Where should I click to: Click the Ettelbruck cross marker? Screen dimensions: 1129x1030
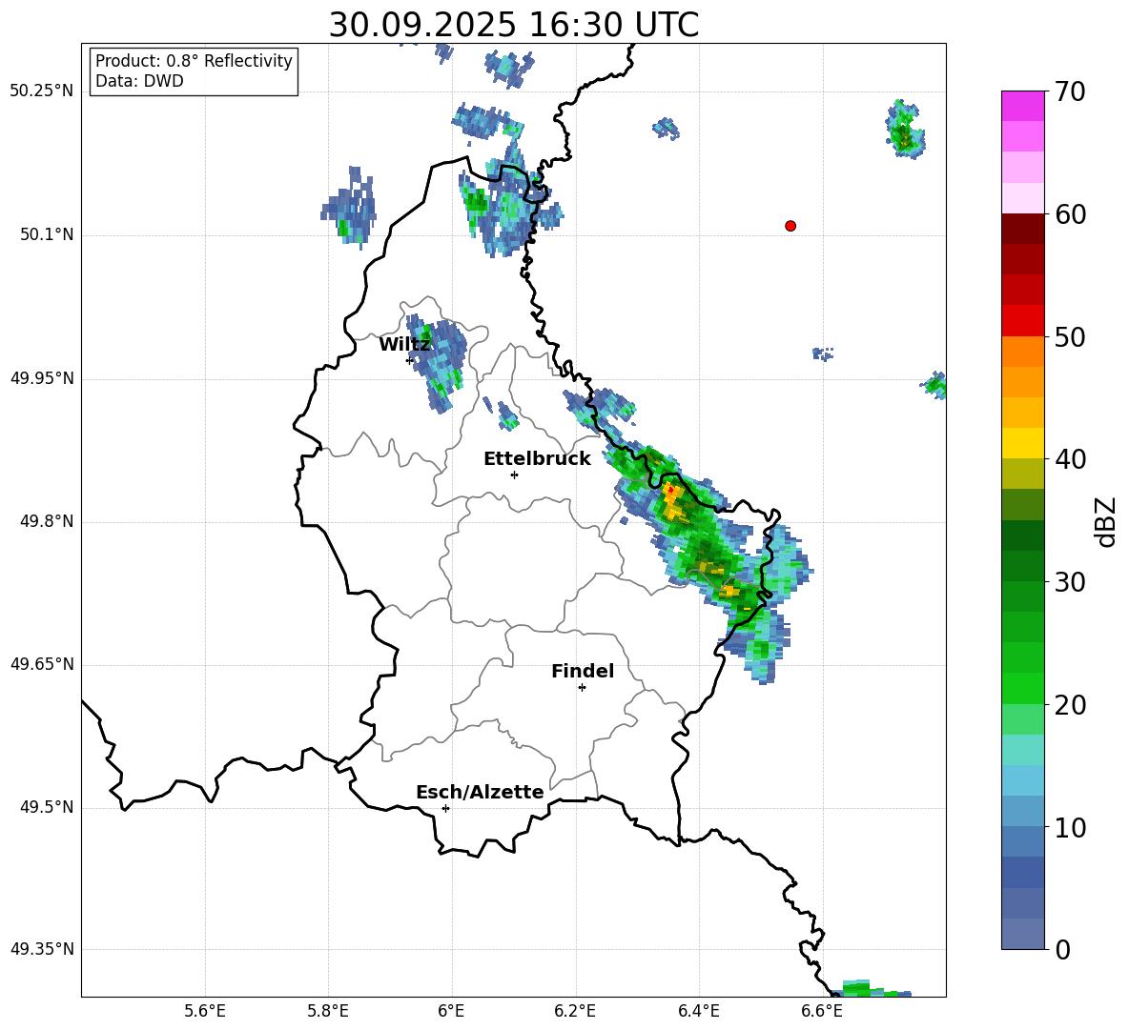514,475
